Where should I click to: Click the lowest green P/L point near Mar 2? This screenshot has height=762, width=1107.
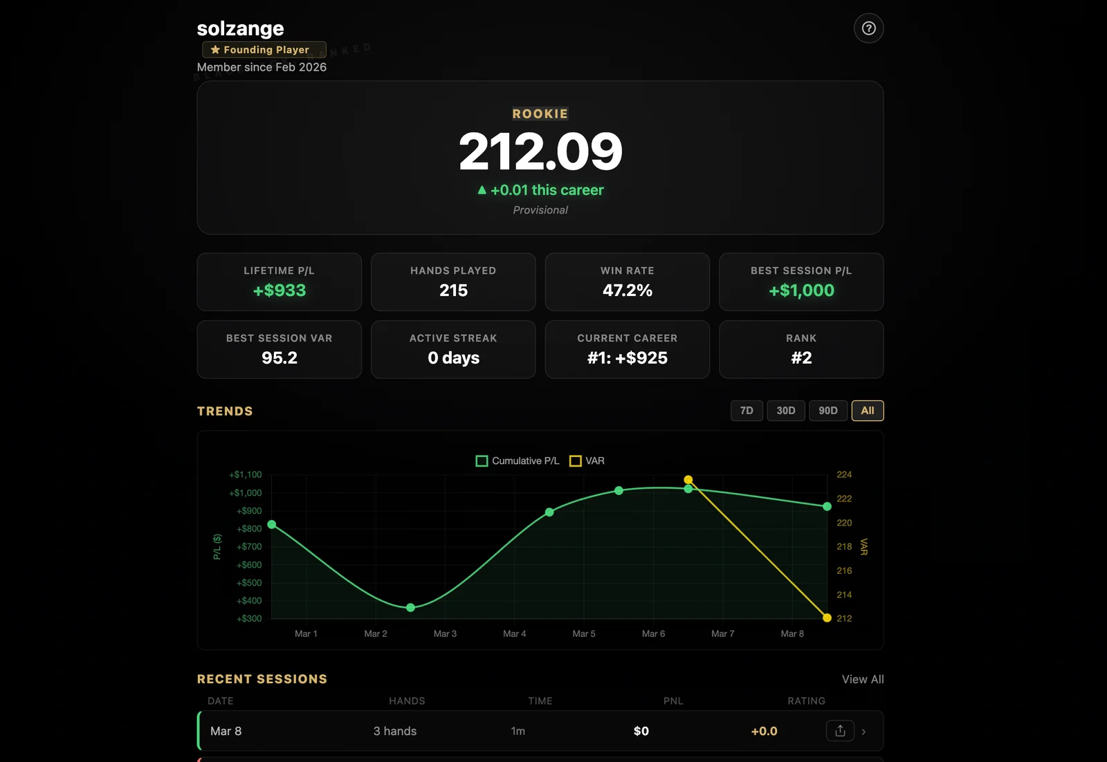410,608
